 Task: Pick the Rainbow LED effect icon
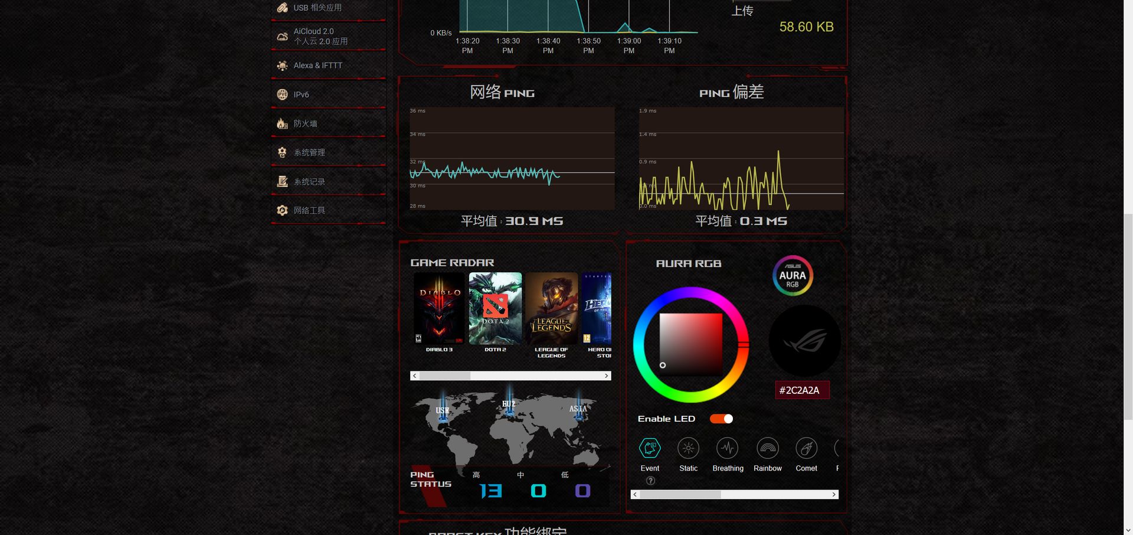[768, 448]
